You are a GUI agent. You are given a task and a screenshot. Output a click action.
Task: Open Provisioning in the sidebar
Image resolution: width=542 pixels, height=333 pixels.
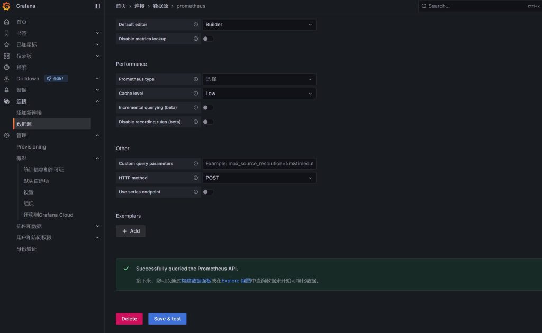pyautogui.click(x=31, y=147)
